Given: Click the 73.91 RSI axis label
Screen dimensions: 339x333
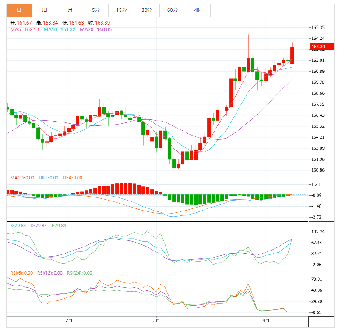Looking at the screenshot, I should click(317, 279).
